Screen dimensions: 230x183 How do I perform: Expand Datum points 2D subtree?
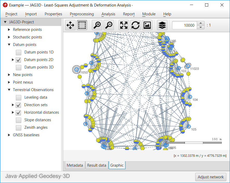pyautogui.click(x=13, y=60)
